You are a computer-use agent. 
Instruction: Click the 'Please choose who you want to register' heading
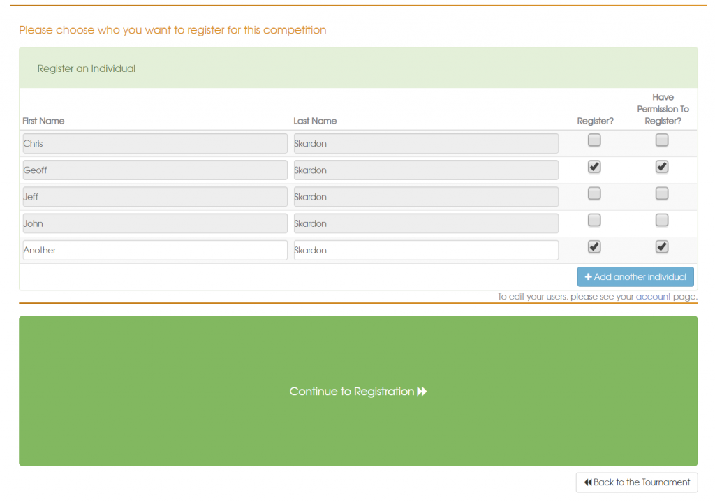[172, 30]
